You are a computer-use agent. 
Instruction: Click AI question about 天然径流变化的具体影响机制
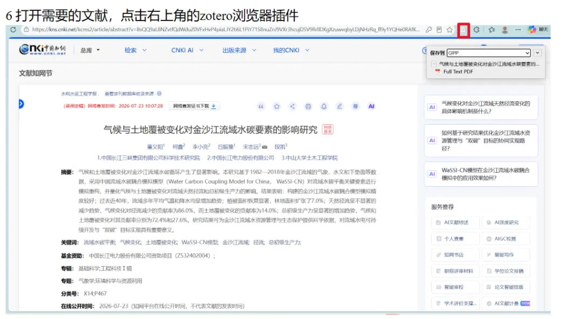[x=481, y=107]
